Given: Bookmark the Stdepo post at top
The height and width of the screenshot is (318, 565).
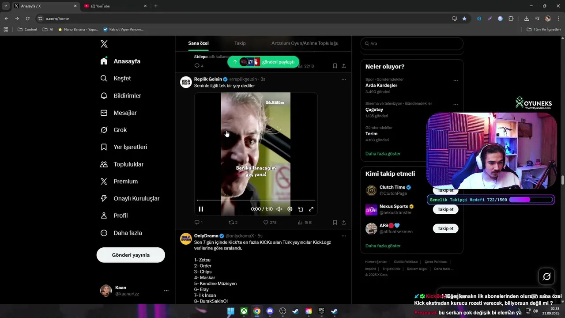Looking at the screenshot, I should 335,66.
